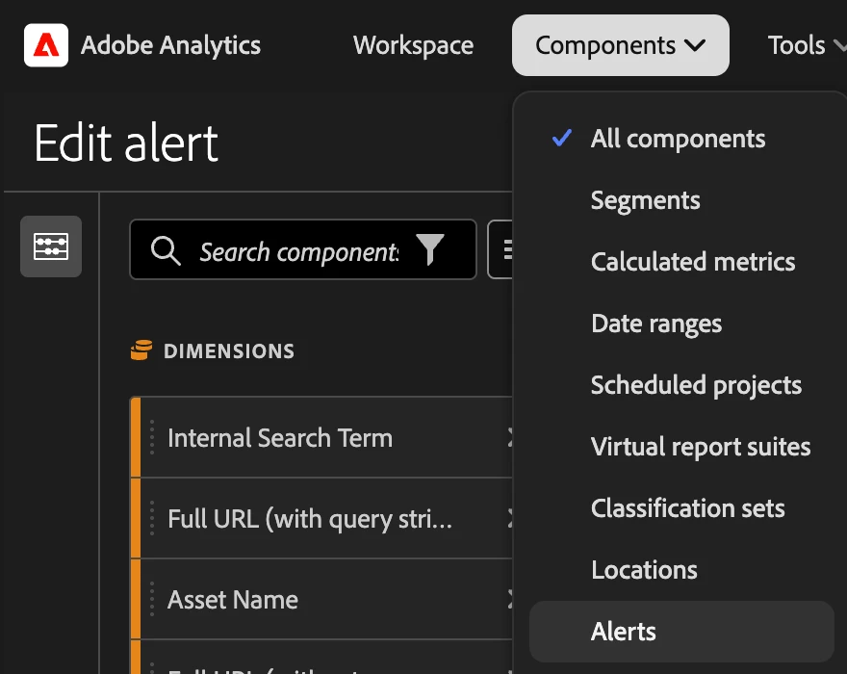This screenshot has height=674, width=847.
Task: Open the filter funnel in search box
Action: 430,250
